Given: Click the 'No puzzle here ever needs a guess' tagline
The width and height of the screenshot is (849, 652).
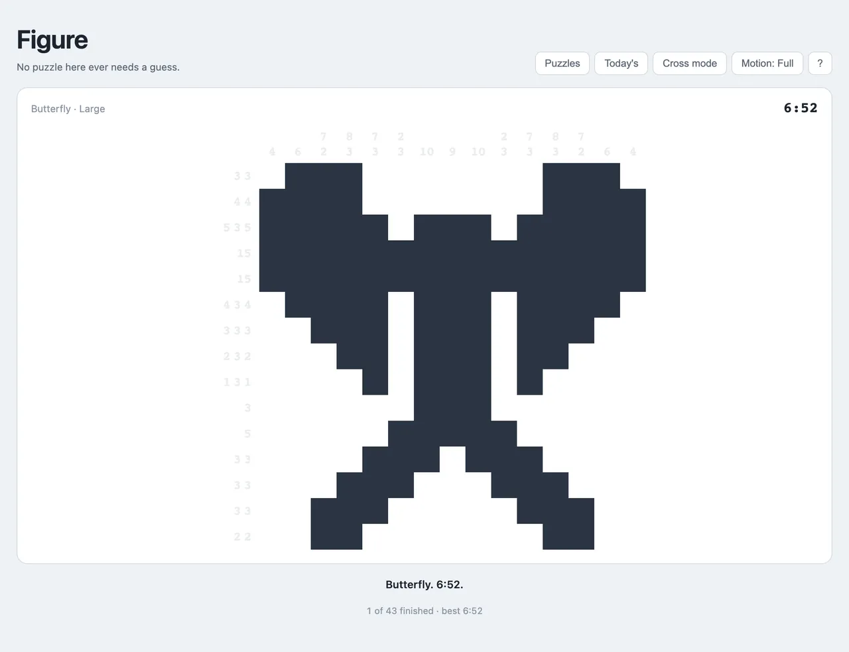Looking at the screenshot, I should (98, 67).
